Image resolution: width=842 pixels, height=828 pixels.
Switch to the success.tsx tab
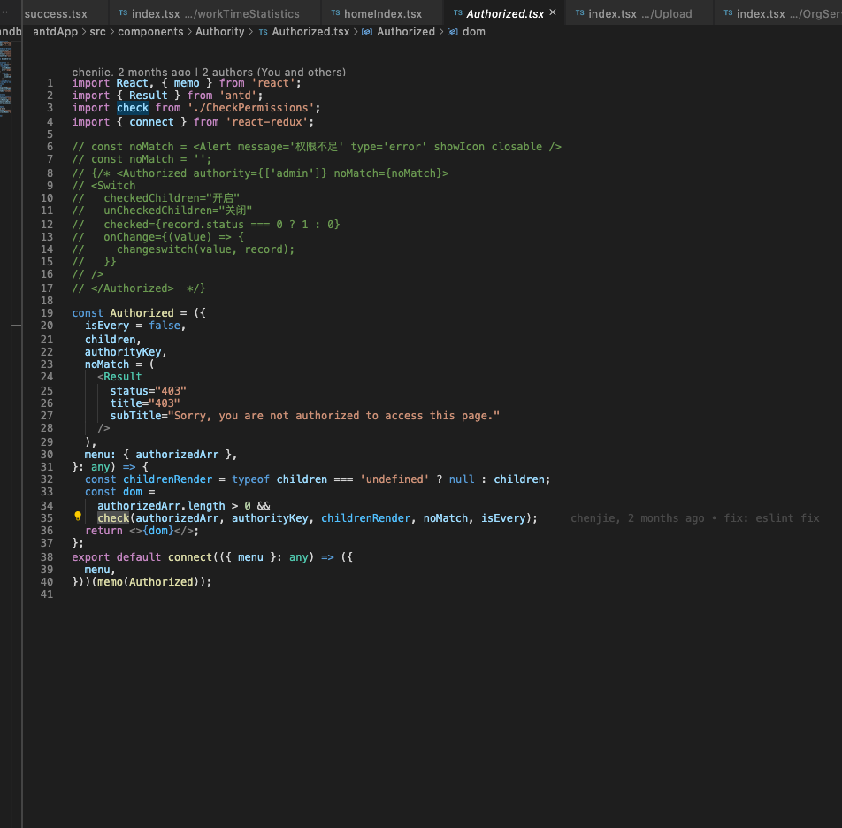coord(56,13)
